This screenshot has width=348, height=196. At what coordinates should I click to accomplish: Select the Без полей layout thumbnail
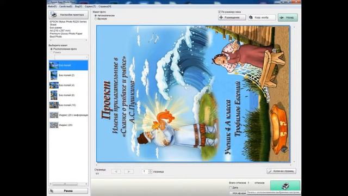(69, 65)
